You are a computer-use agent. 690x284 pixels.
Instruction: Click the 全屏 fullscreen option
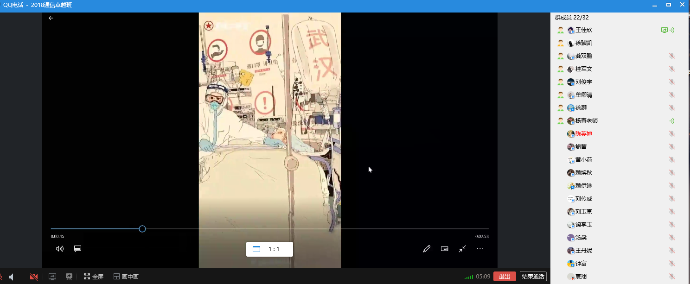tap(94, 277)
